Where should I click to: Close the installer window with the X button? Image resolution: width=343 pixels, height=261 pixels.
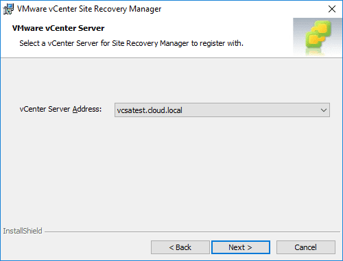[332, 9]
